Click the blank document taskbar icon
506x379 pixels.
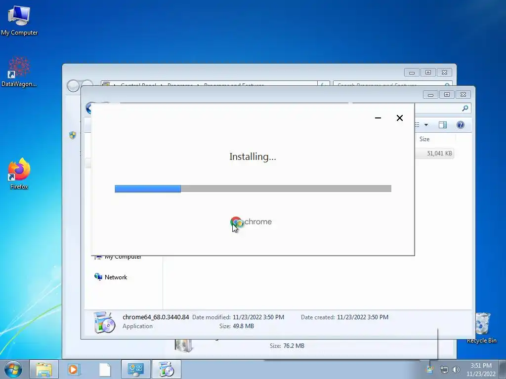(105, 369)
